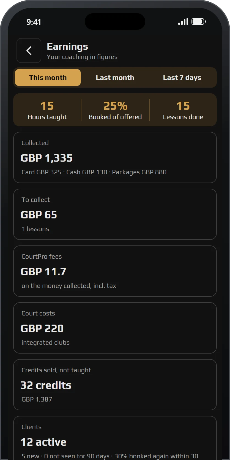The width and height of the screenshot is (230, 460).
Task: Tap the 15 Lessons done stat
Action: (x=183, y=110)
